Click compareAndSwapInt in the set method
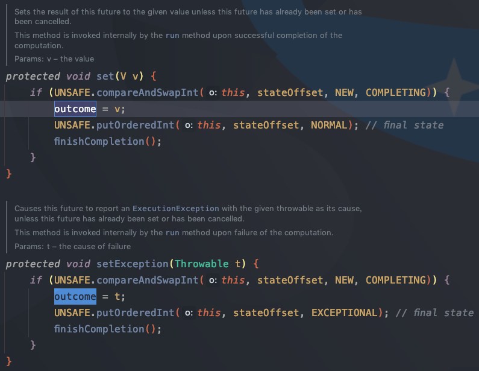Image resolution: width=479 pixels, height=371 pixels. (147, 92)
